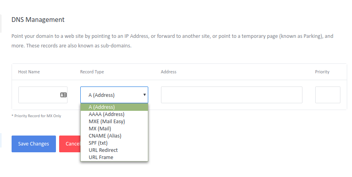Click the Record Type dropdown arrow
Viewport: 352px width, 177px height.
click(144, 95)
